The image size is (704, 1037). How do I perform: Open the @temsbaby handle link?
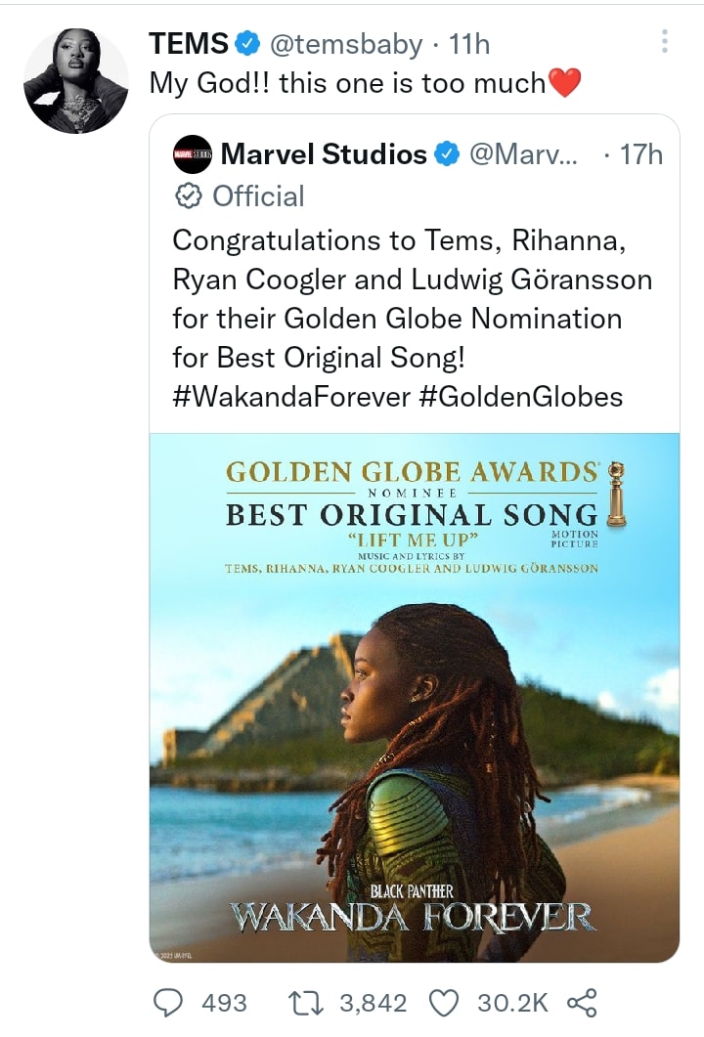click(345, 44)
